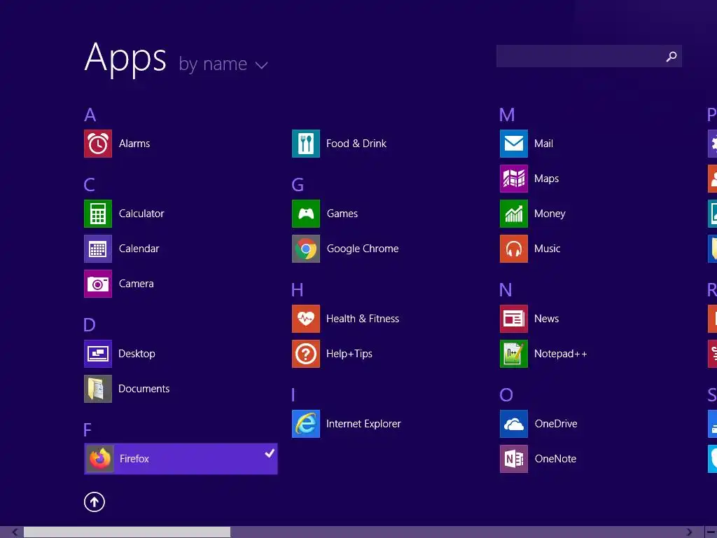Open the Maps app icon
Viewport: 717px width, 538px height.
tap(514, 179)
